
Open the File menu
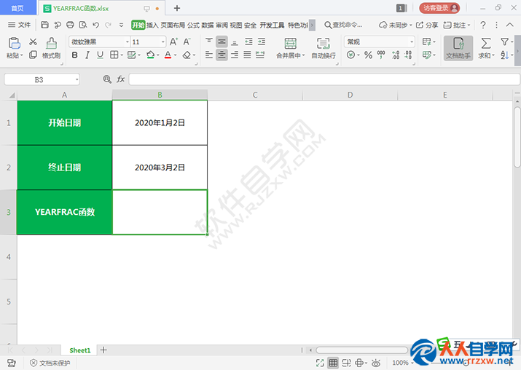[19, 25]
